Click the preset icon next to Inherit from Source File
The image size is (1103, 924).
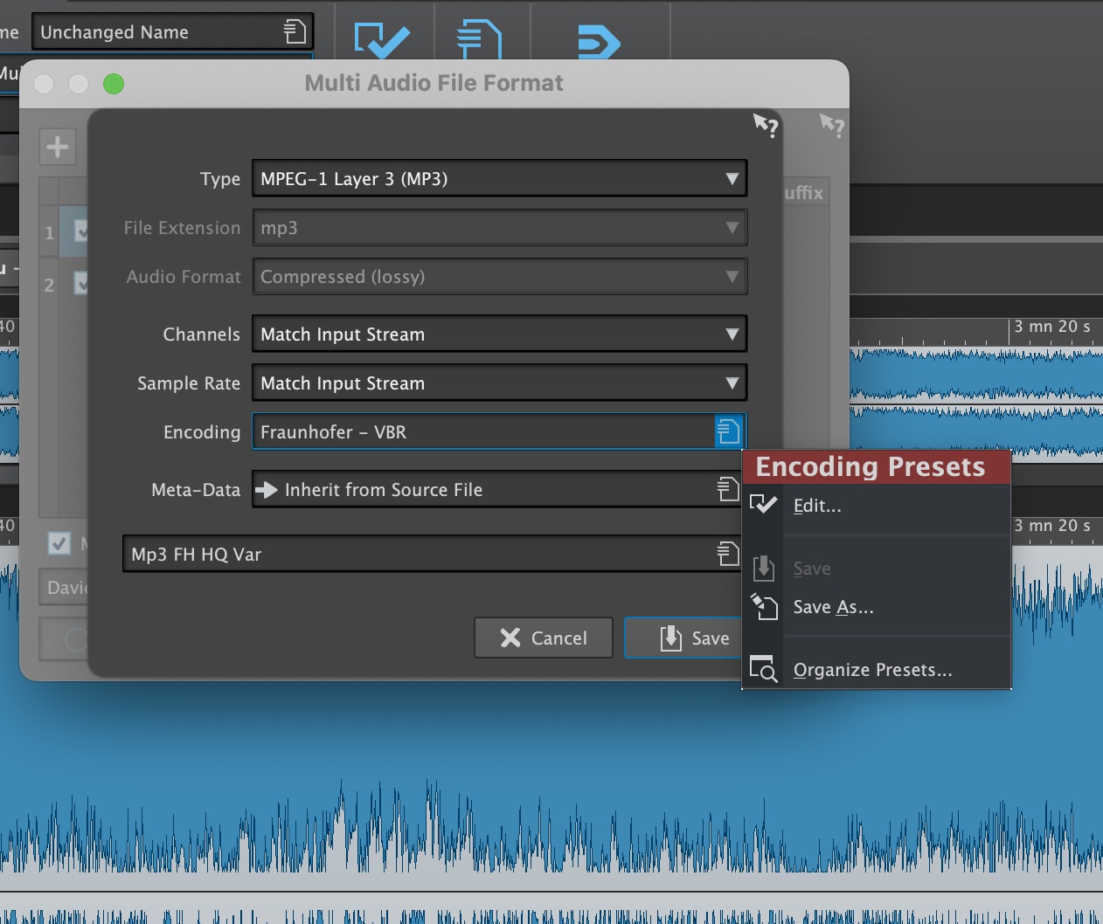point(728,489)
